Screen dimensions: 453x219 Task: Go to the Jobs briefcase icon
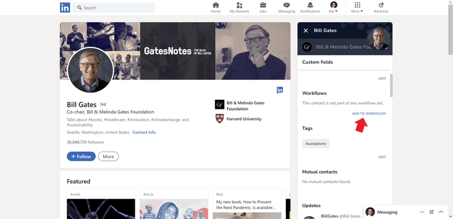point(263,5)
